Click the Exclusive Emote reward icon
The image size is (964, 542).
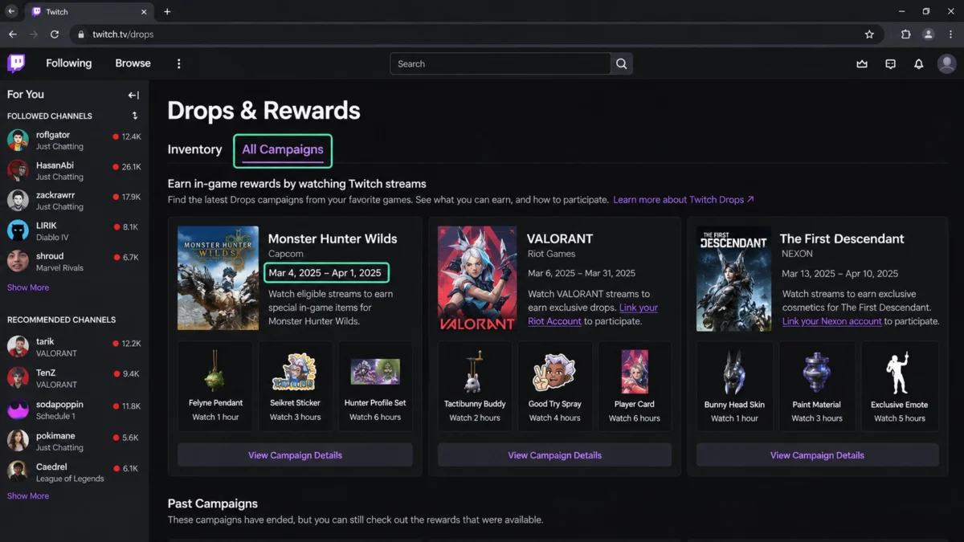coord(899,373)
